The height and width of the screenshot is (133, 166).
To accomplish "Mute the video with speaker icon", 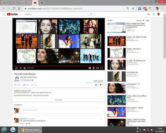I will click(25, 68).
